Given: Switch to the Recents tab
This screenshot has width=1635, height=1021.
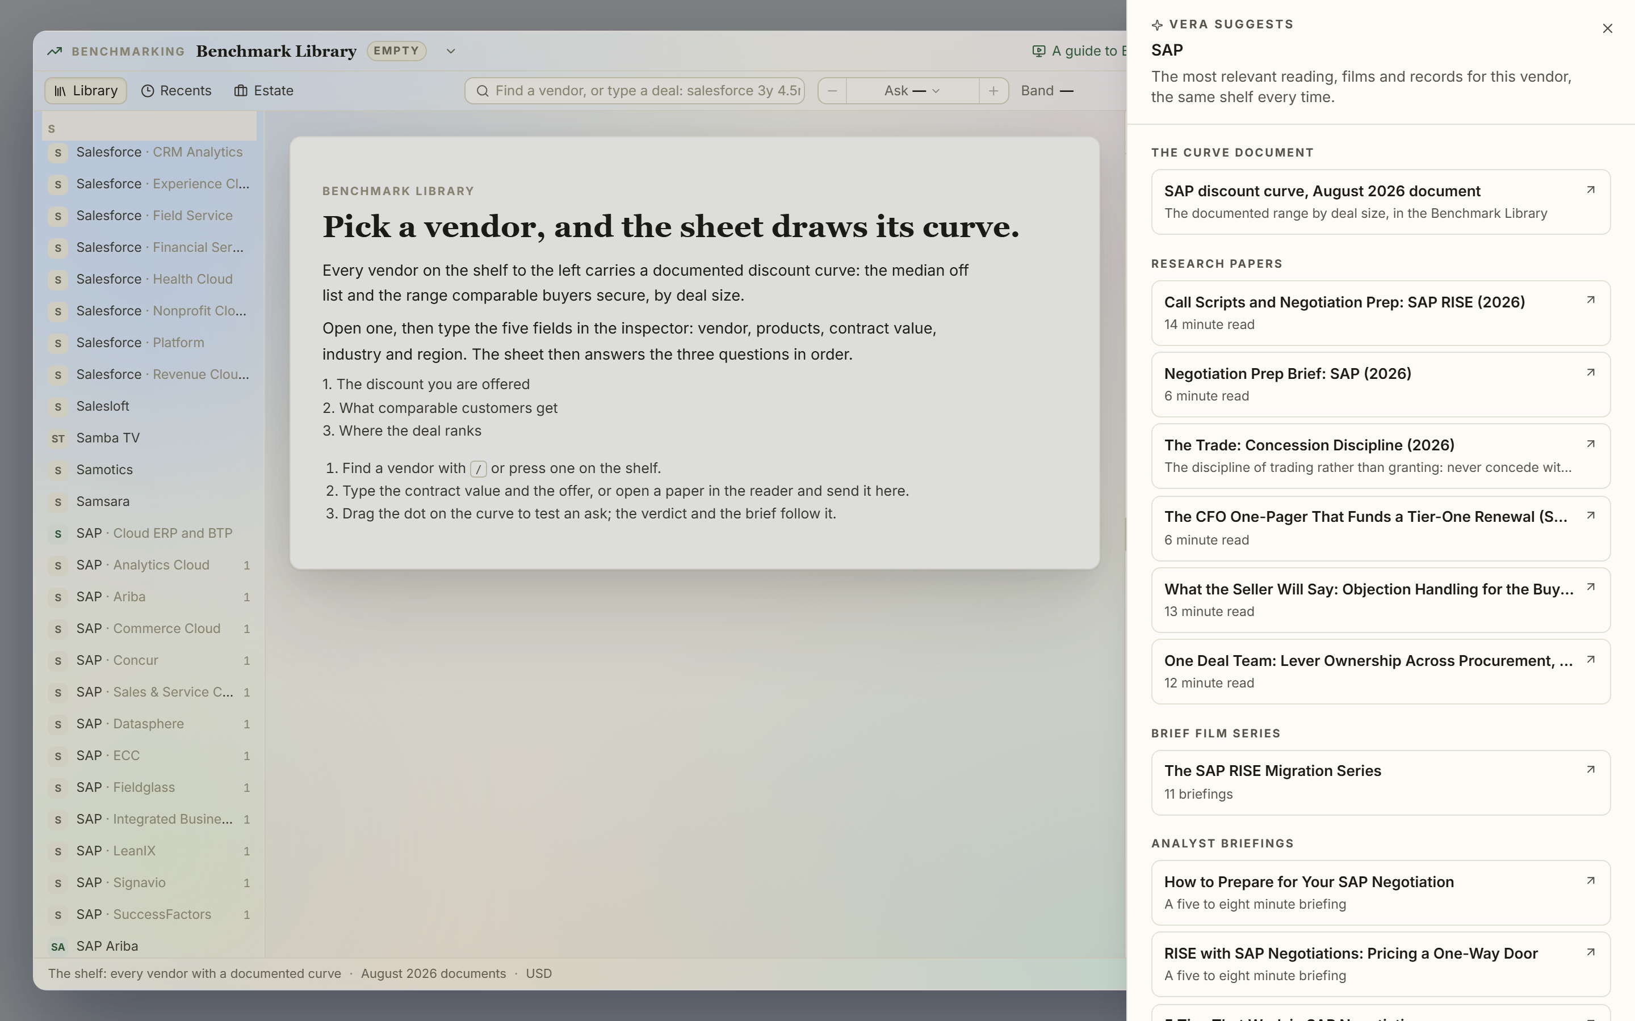Looking at the screenshot, I should pyautogui.click(x=177, y=91).
